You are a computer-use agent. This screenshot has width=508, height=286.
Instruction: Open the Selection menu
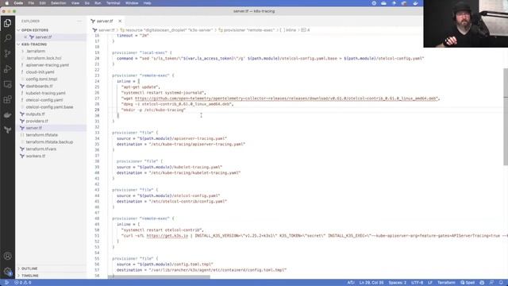pos(58,3)
